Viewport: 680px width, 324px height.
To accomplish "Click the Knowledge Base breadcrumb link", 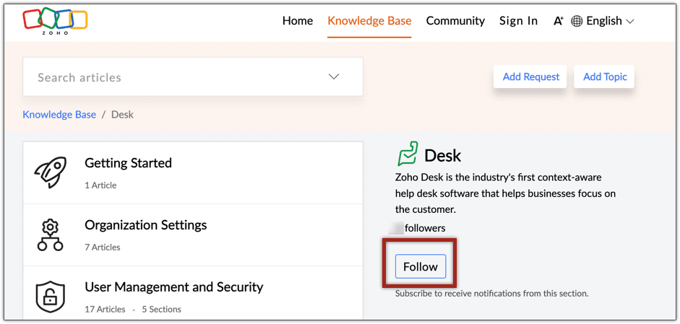I will [x=59, y=115].
